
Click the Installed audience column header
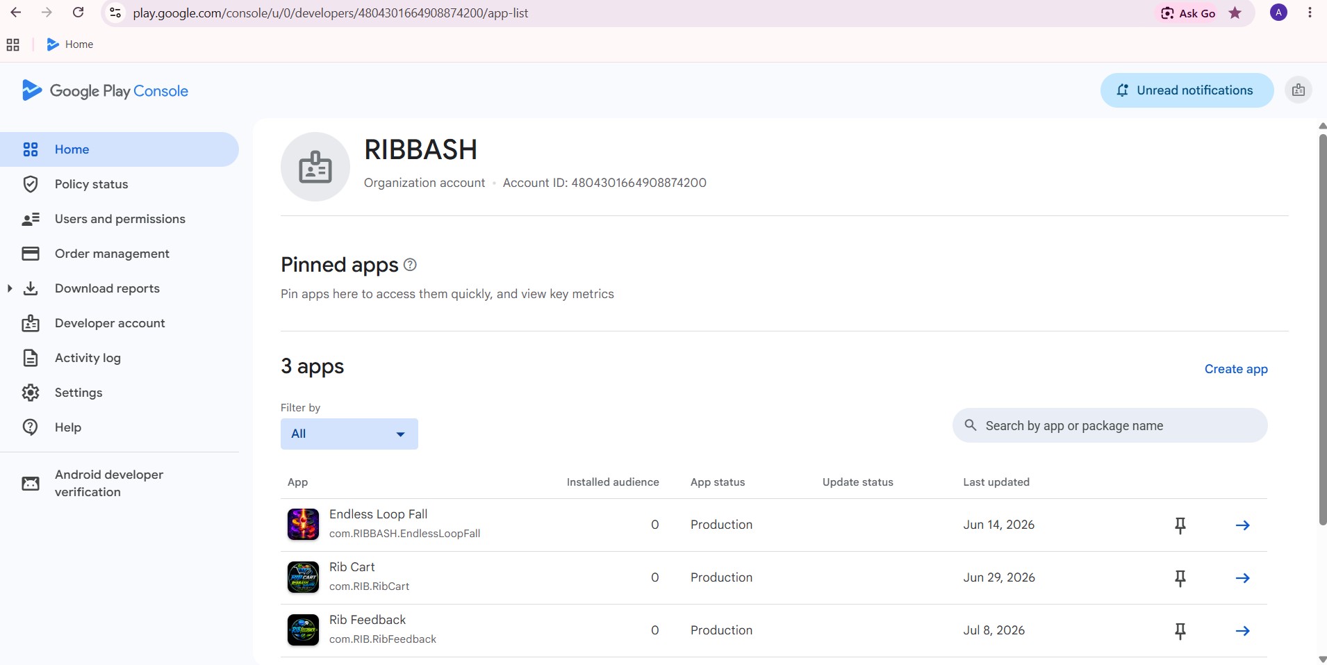click(613, 482)
